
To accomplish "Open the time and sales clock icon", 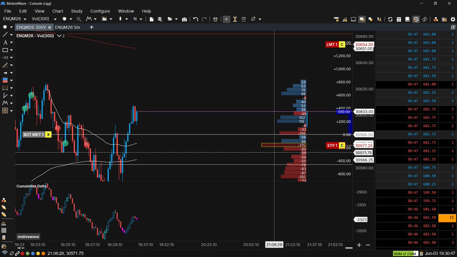I will 416,19.
